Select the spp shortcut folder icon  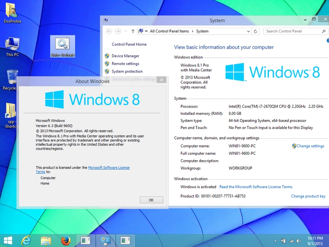coord(11,116)
